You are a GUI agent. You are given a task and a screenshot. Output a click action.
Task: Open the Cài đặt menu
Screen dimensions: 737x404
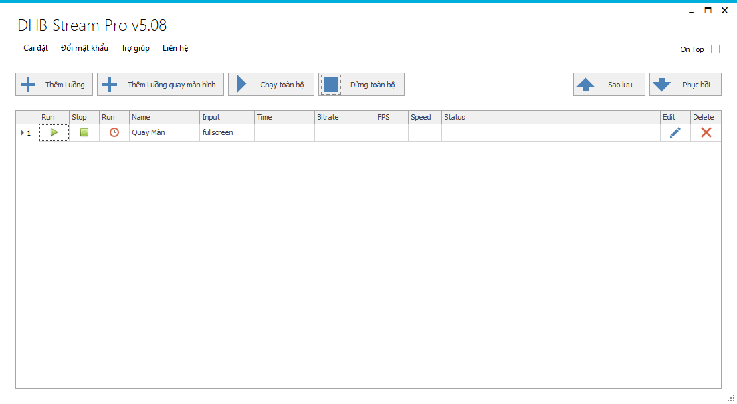[35, 48]
